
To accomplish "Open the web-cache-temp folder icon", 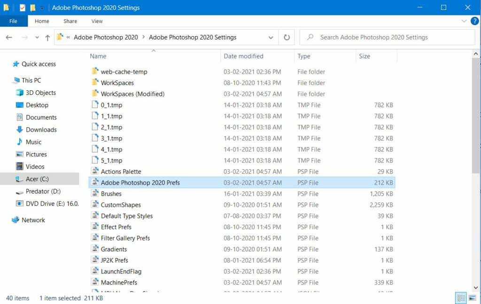I will [x=94, y=71].
